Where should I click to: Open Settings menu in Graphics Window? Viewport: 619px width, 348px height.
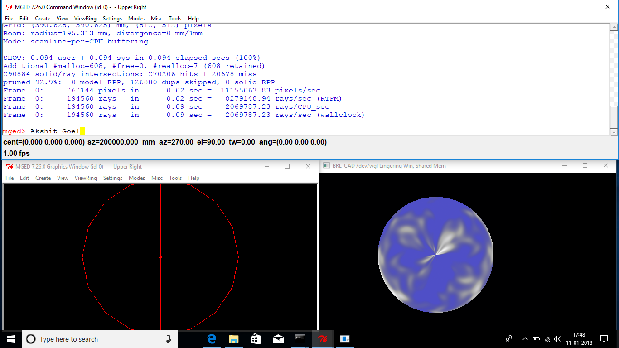point(113,178)
